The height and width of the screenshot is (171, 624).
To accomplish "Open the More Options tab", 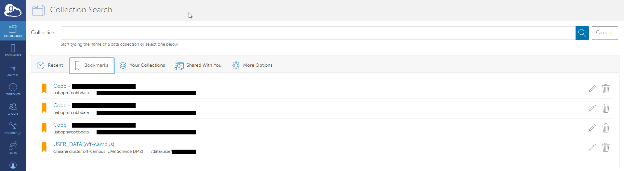I will pos(252,65).
